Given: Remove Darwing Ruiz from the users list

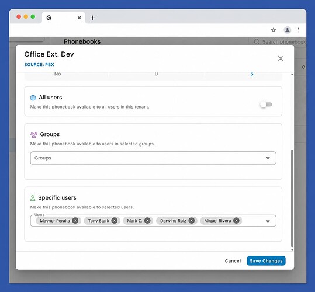Looking at the screenshot, I should pos(192,221).
